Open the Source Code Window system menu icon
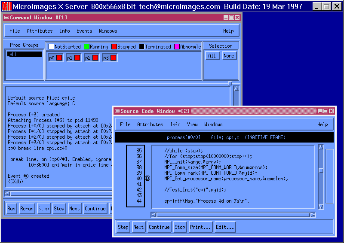344x243 pixels. [117, 111]
